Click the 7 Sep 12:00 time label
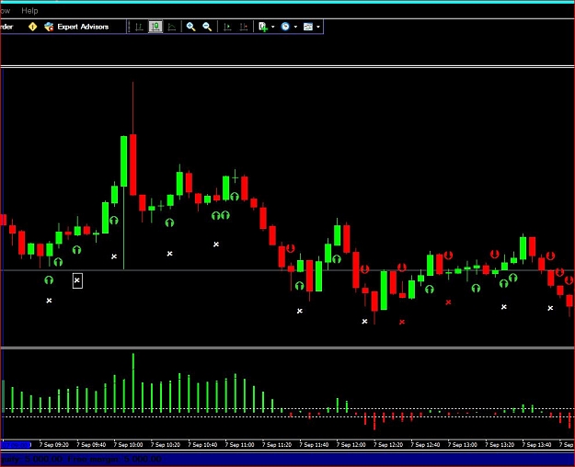 coord(351,445)
